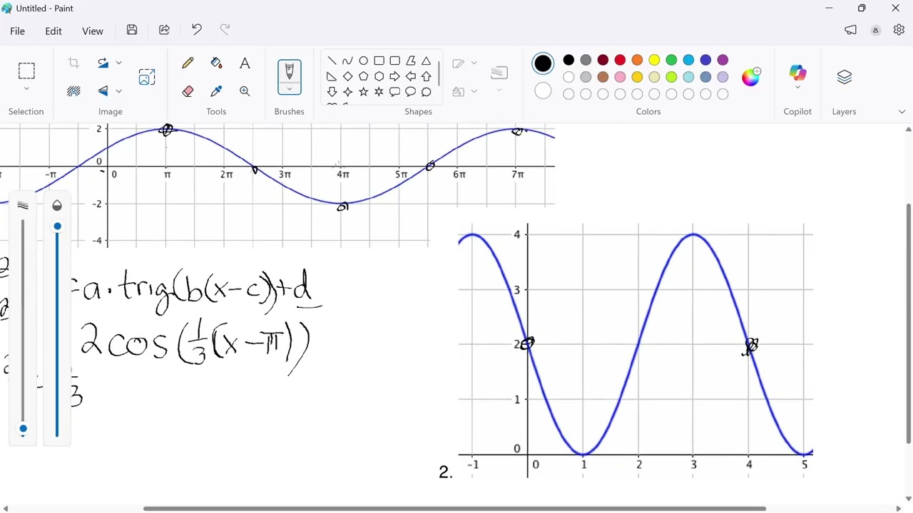The width and height of the screenshot is (913, 513).
Task: Select the Color picker eyedropper tool
Action: tap(216, 91)
